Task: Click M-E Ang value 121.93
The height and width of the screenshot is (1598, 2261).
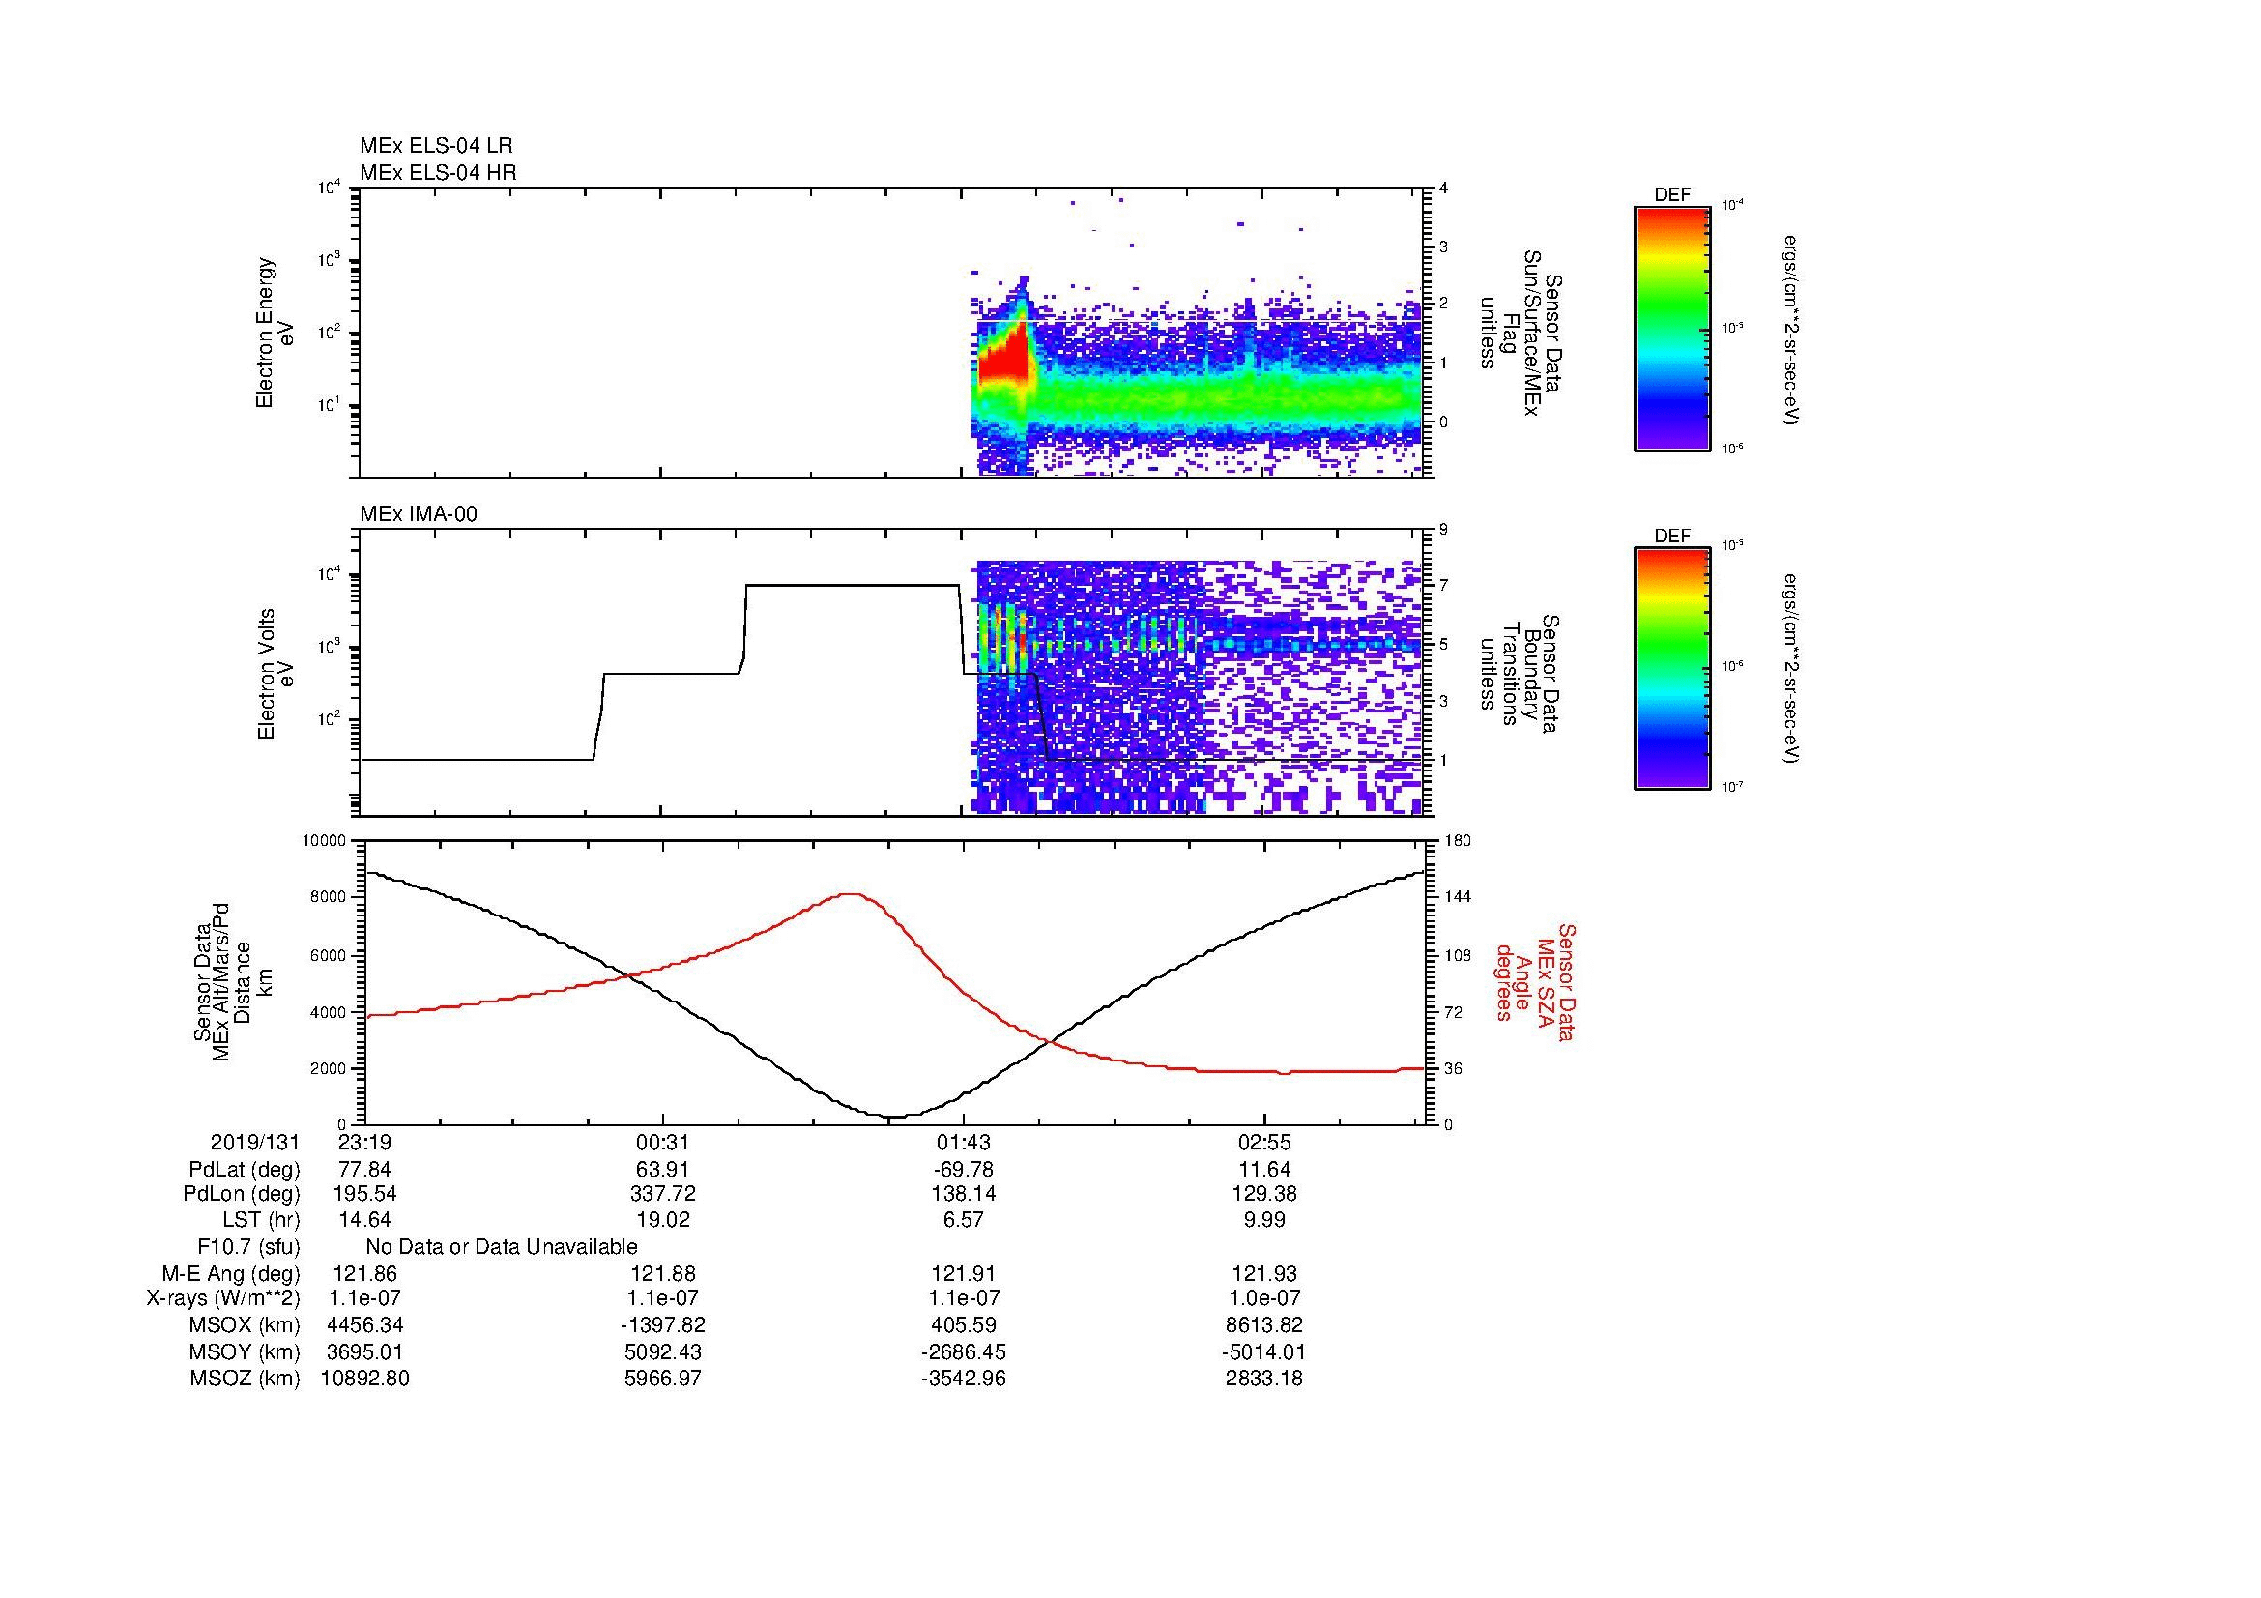Action: tap(1264, 1274)
